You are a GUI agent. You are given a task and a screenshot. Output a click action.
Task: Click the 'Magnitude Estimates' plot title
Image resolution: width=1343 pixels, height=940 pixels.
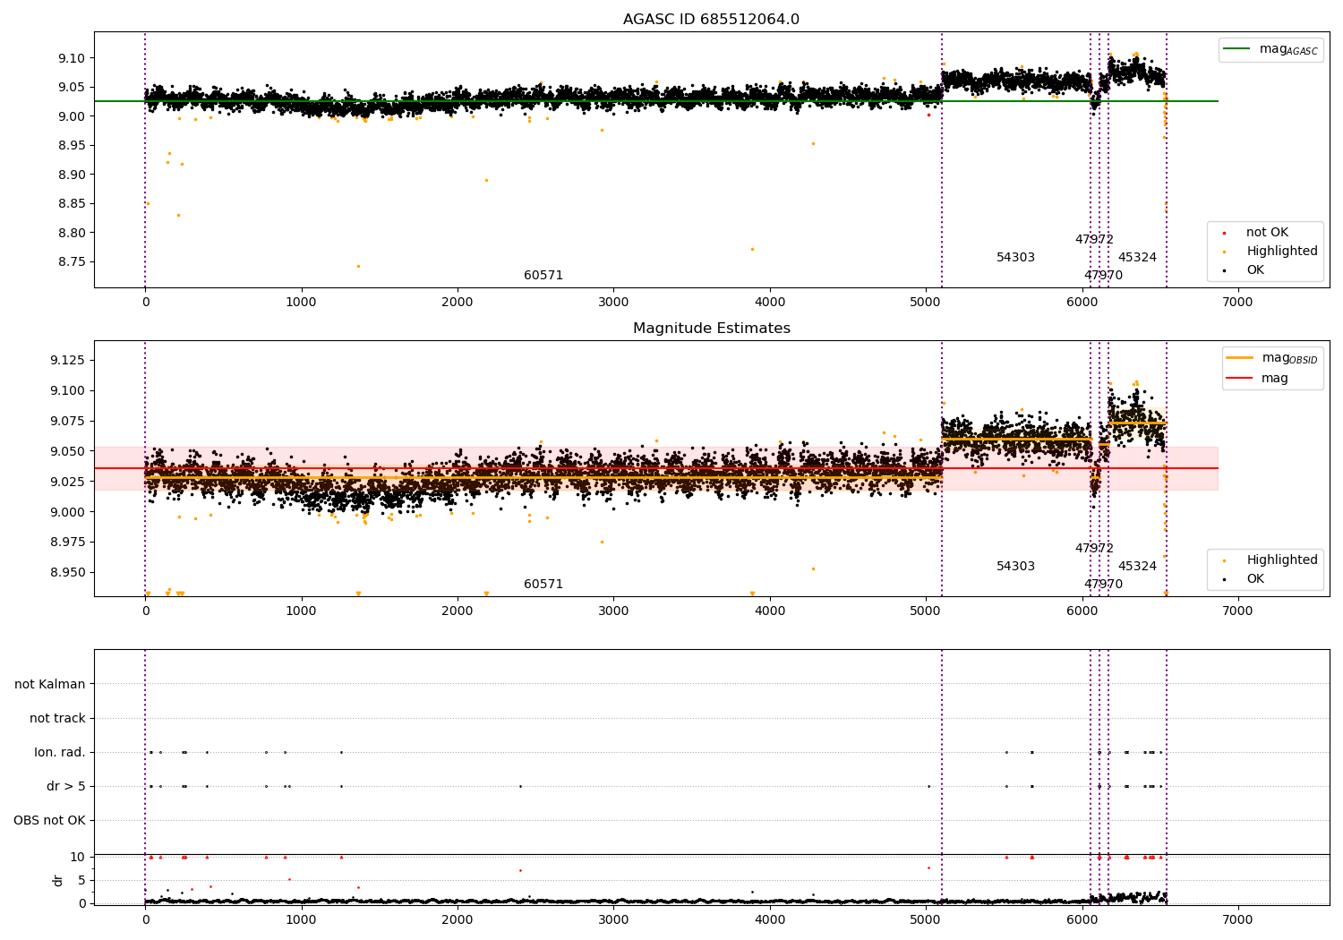[x=711, y=329]
